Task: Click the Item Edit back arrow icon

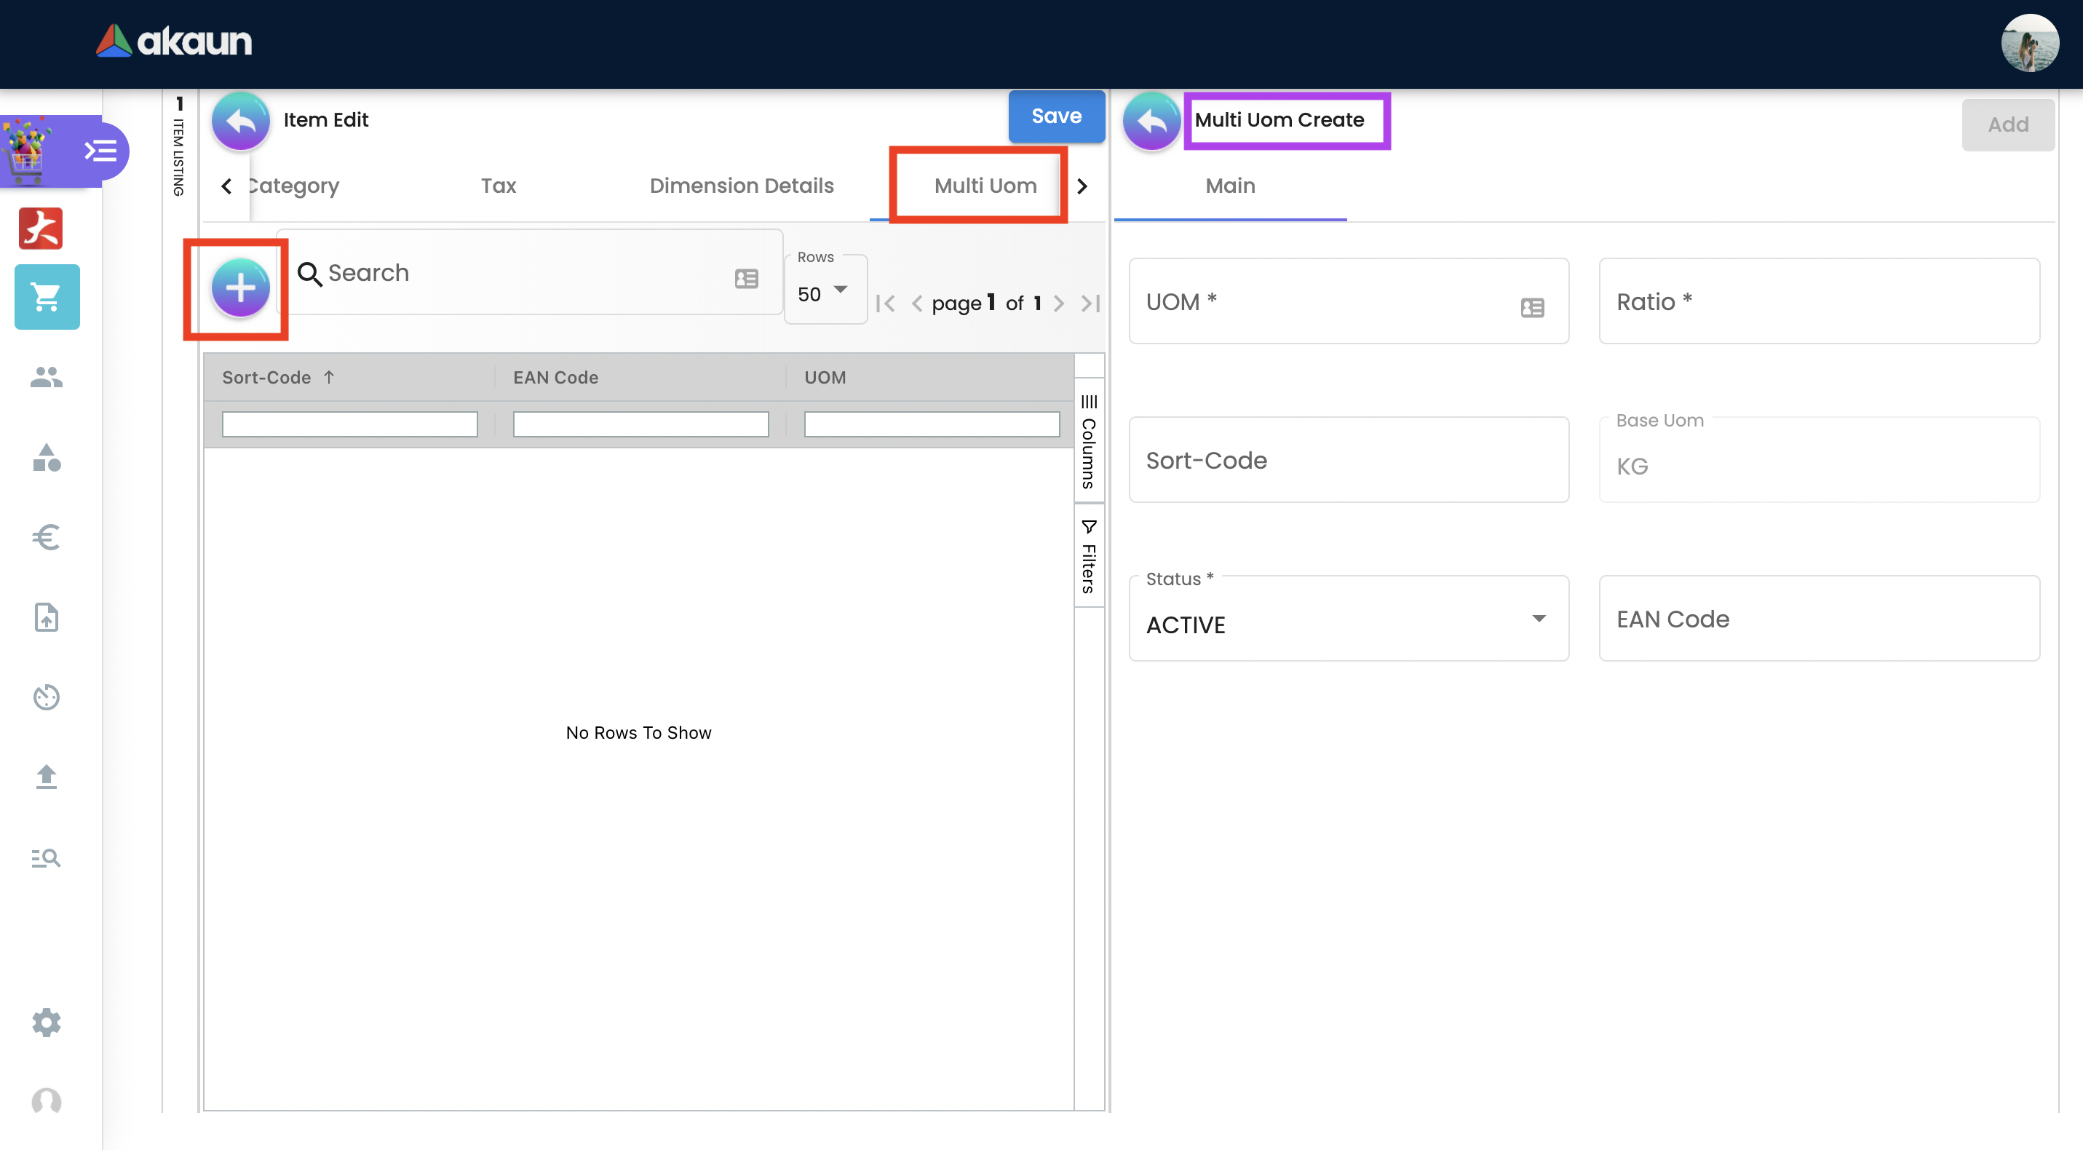Action: pos(240,121)
